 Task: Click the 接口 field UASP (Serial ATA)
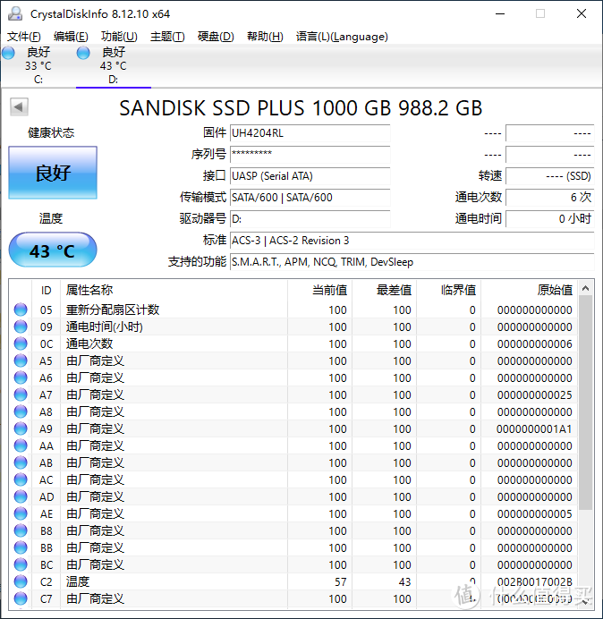310,175
